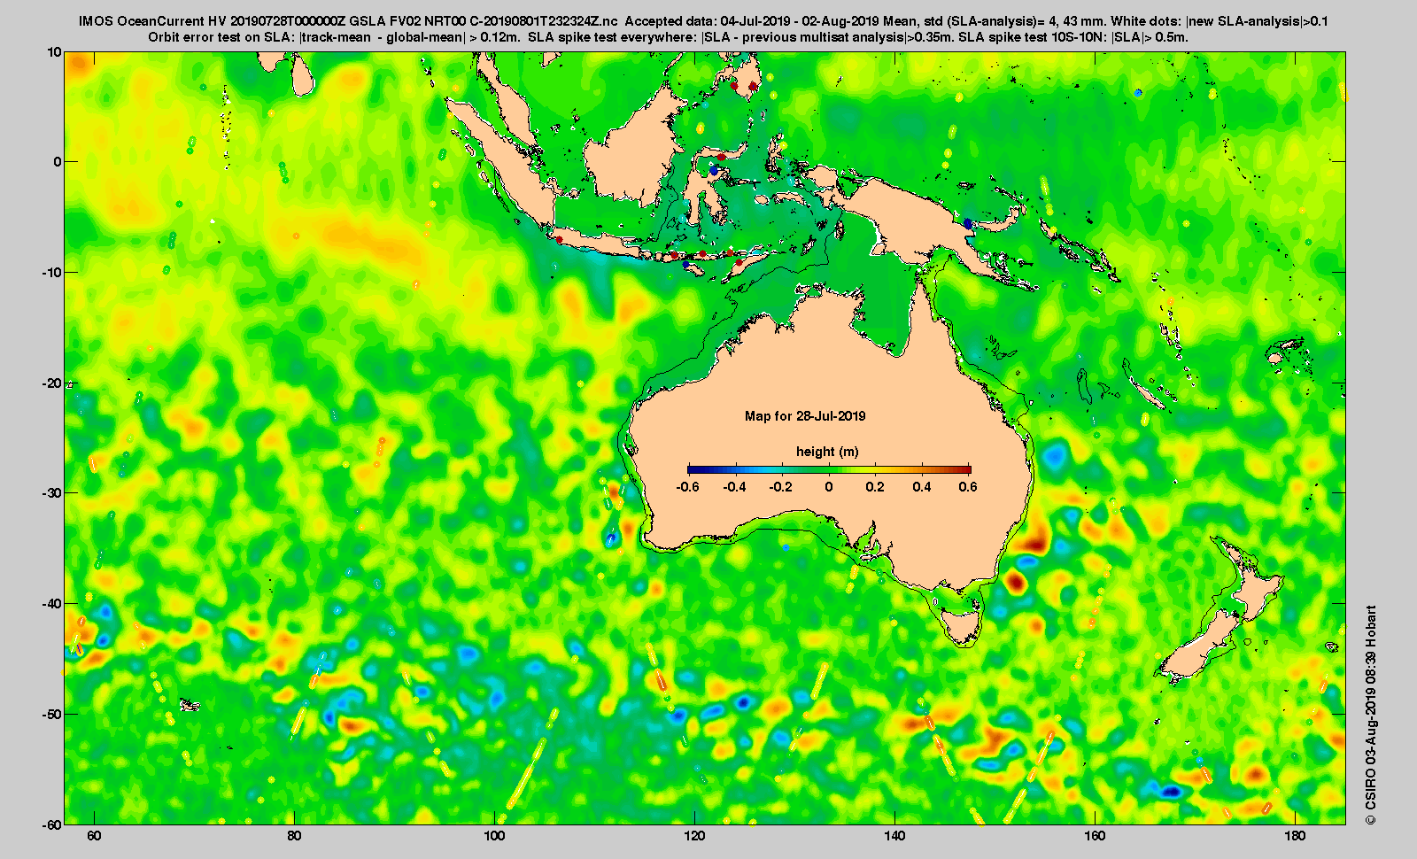Click the latitude -40 axis label
Screen dimensions: 1417x859
click(x=52, y=603)
